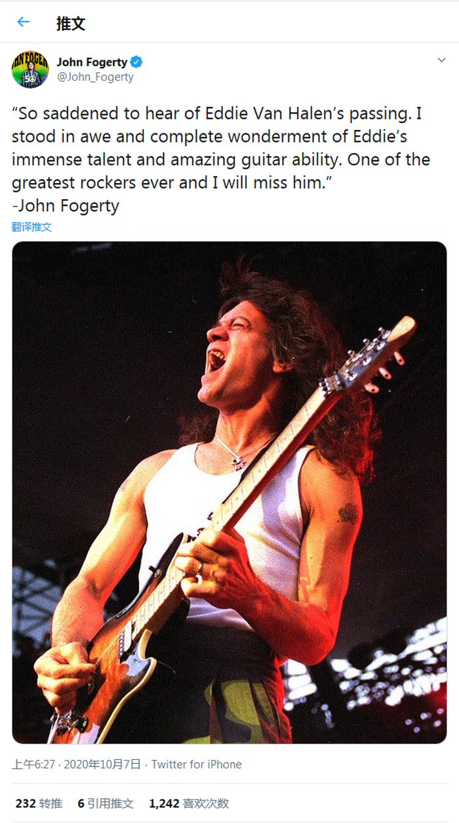Expand the tweet options chevron

[442, 60]
